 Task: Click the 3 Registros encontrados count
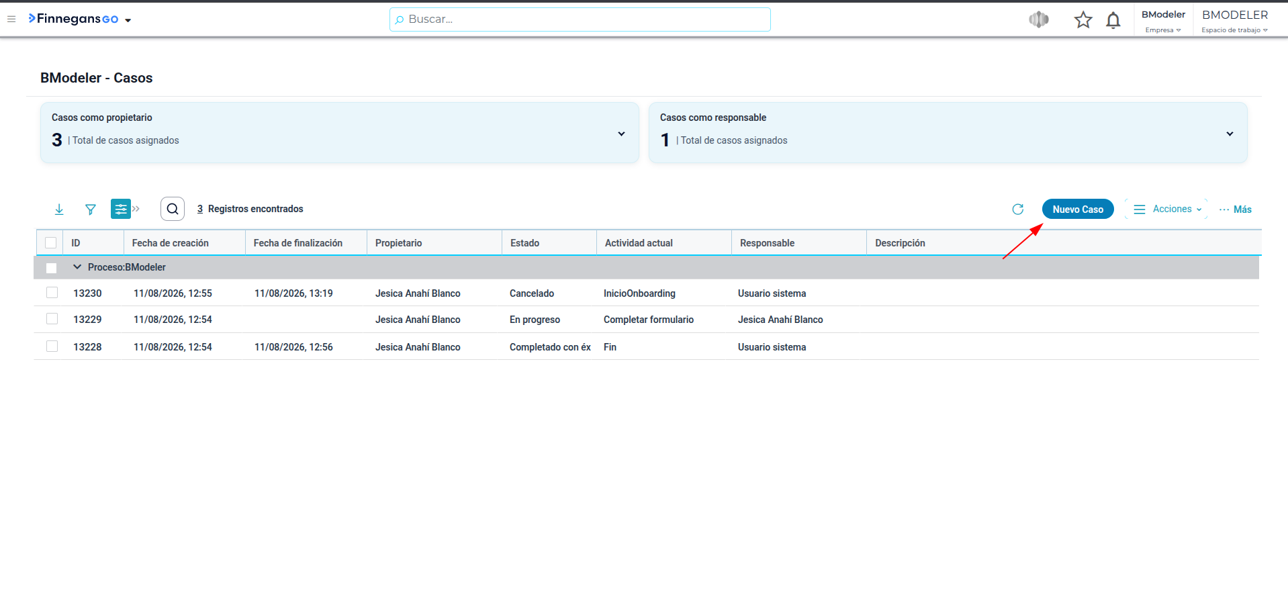point(250,209)
